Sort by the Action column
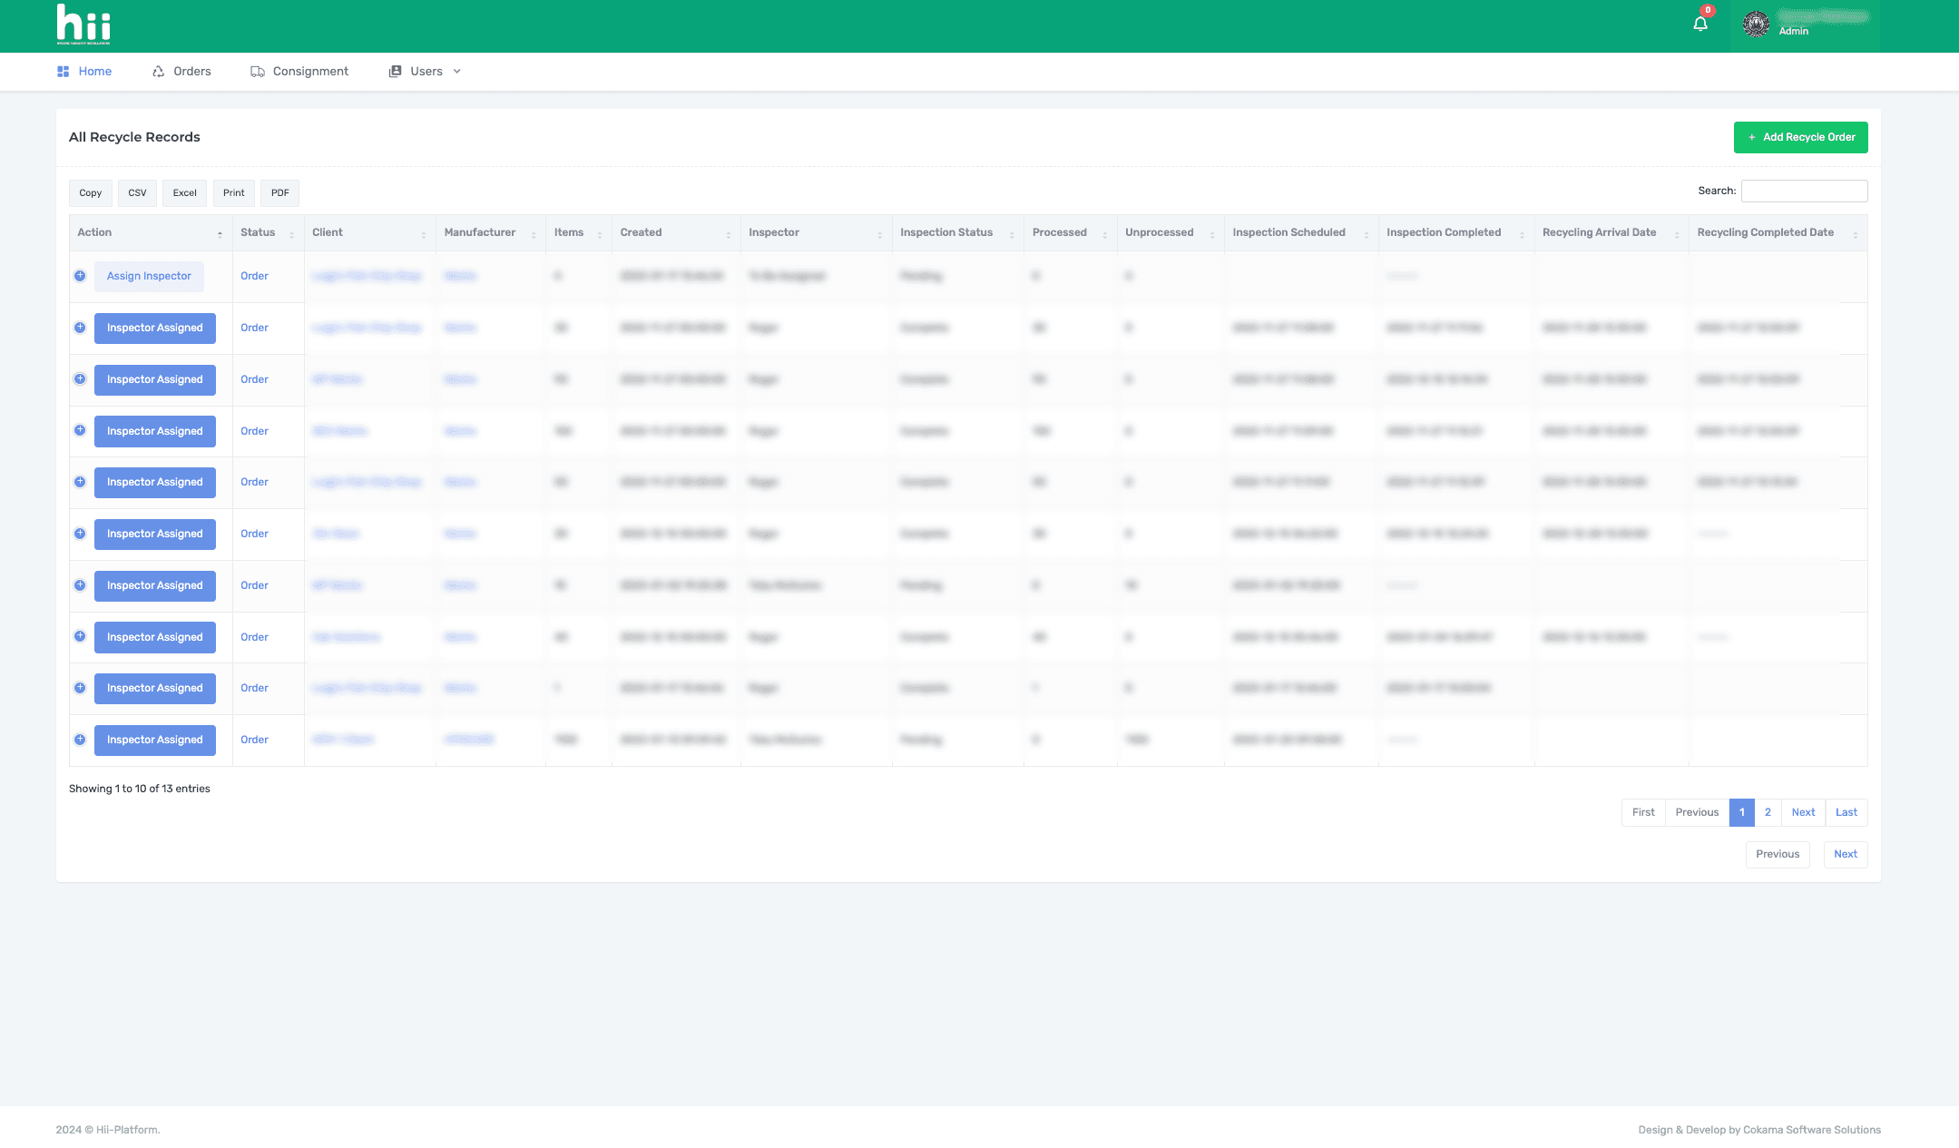Viewport: 1959px width, 1148px height. click(151, 232)
